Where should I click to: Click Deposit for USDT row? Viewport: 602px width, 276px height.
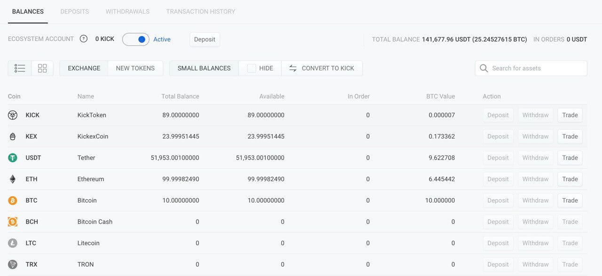[x=498, y=158]
